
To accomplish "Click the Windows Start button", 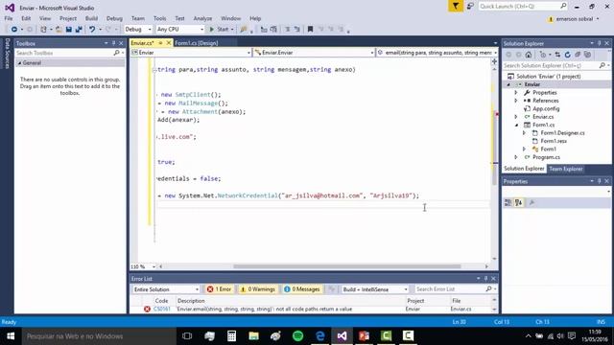I will point(11,336).
